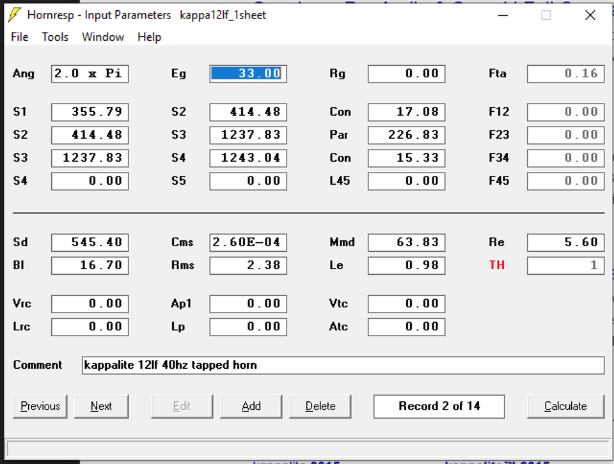The width and height of the screenshot is (614, 464).
Task: Open the File menu
Action: point(20,37)
